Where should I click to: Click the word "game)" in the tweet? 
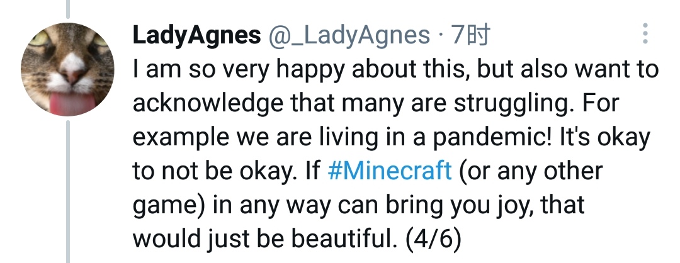coord(169,206)
